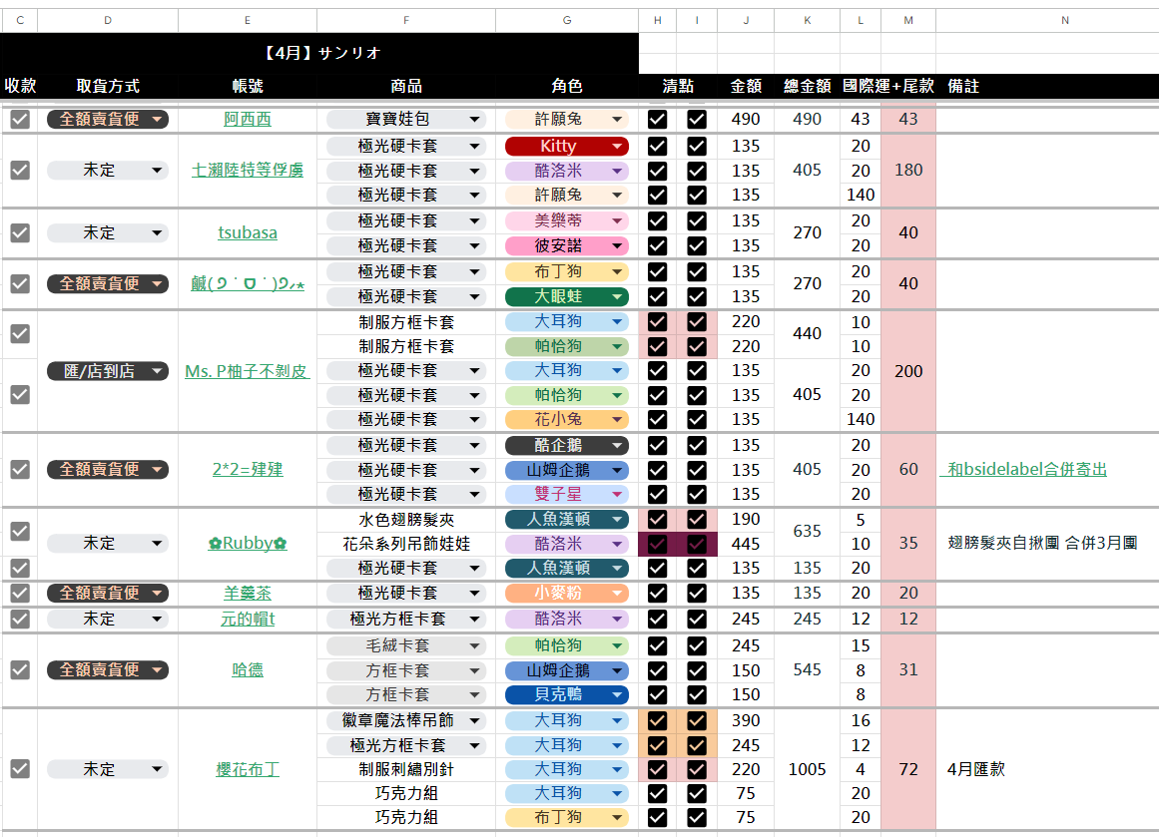
Task: Open the 美樂蒂 character dropdown
Action: click(567, 220)
